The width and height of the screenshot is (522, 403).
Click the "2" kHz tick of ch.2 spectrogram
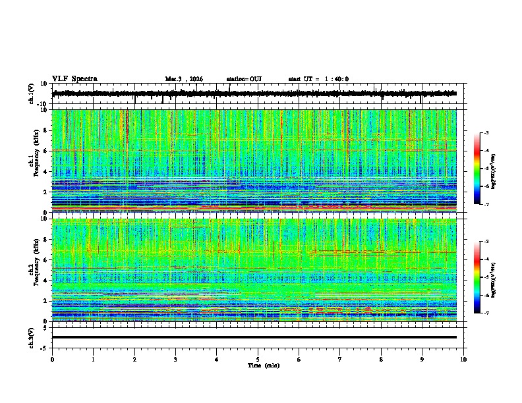tap(45, 301)
